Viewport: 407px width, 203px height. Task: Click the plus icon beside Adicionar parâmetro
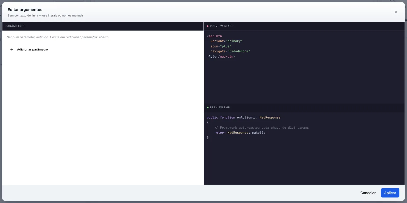tap(12, 49)
